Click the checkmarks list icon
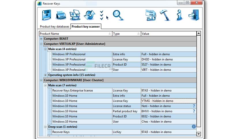 click(x=101, y=15)
